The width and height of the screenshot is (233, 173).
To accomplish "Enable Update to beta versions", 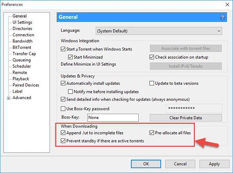I will pyautogui.click(x=152, y=83).
